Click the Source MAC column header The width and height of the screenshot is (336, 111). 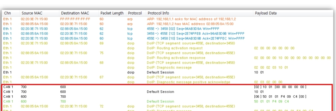coord(39,13)
